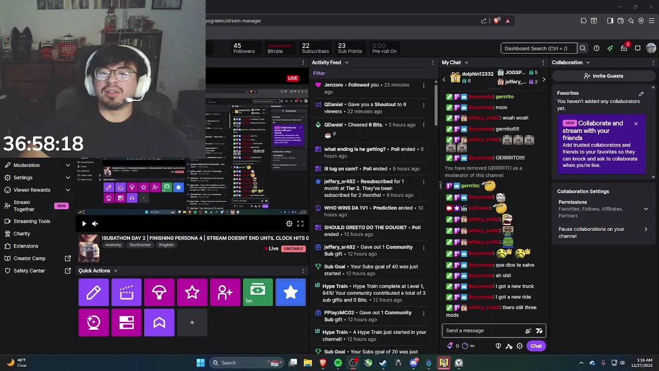Click the purple star quick action tile
Screen dimensions: 659x371
[192, 292]
